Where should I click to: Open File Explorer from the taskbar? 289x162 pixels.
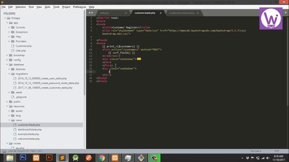coord(10,158)
